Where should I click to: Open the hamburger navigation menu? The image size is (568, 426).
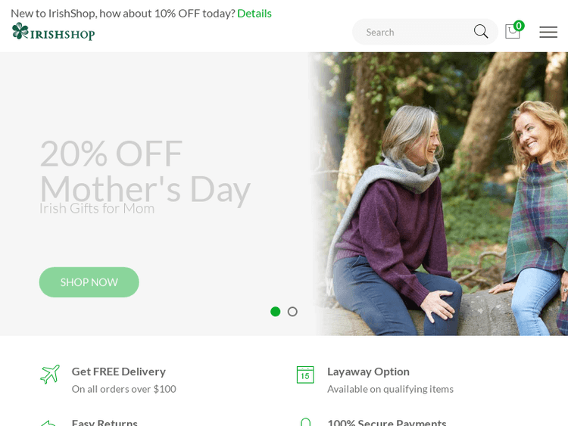(548, 32)
